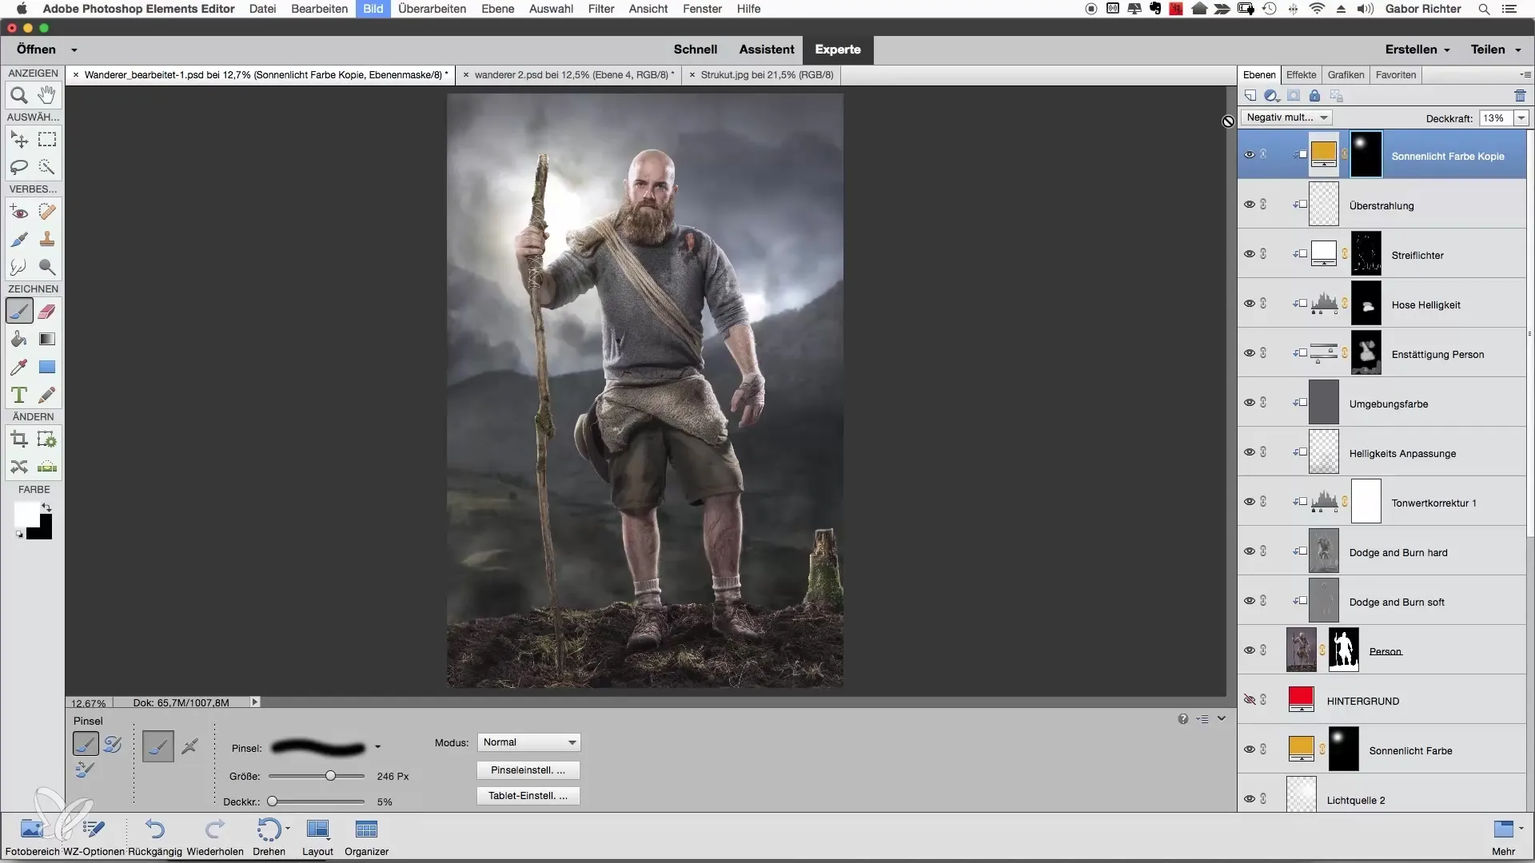The width and height of the screenshot is (1535, 863).
Task: Choose the Color Replacement brush option
Action: [85, 770]
